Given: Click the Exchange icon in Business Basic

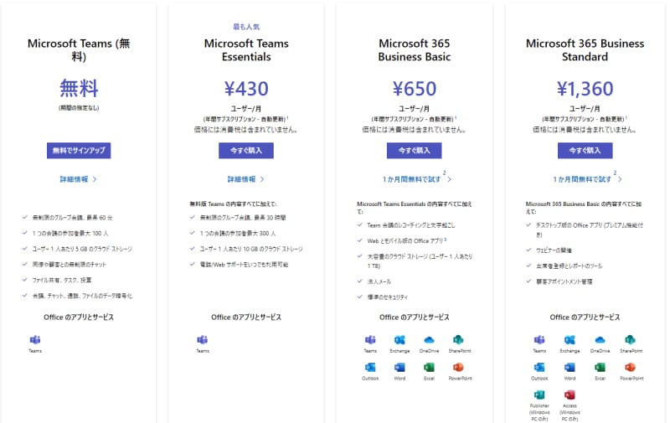Looking at the screenshot, I should [399, 339].
